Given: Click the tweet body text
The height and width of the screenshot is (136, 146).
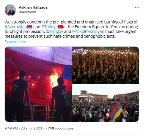Looking at the screenshot, I should pyautogui.click(x=71, y=29).
